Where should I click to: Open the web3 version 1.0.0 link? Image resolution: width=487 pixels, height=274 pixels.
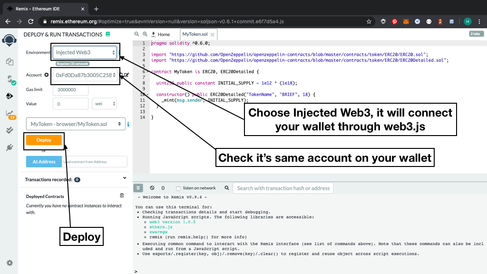click(x=172, y=222)
